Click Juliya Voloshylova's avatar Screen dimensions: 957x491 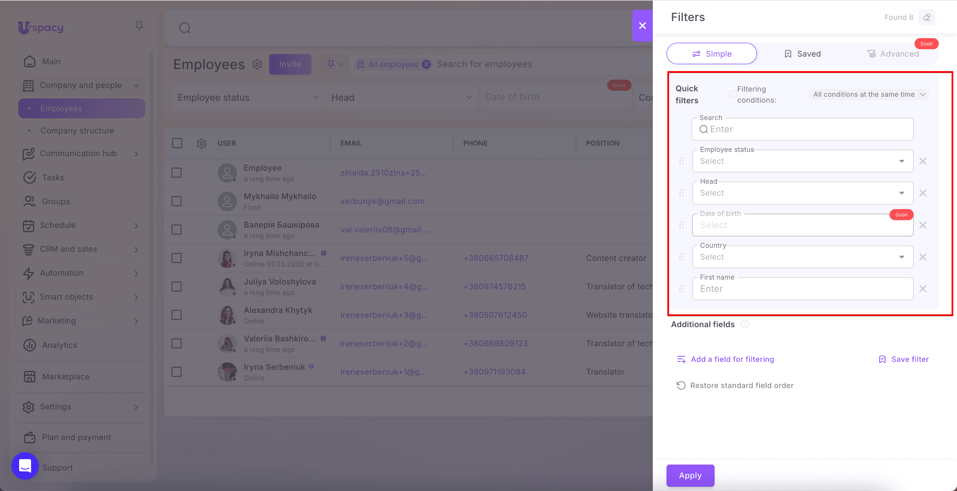[227, 286]
